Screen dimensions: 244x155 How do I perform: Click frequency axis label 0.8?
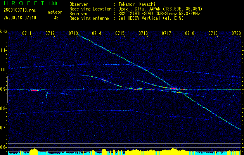coord(3,108)
